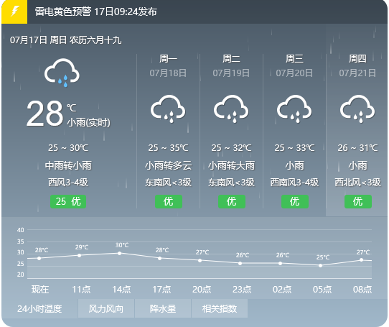
Task: Click Monday 07月18日 rain cloud icon
Action: click(x=168, y=109)
